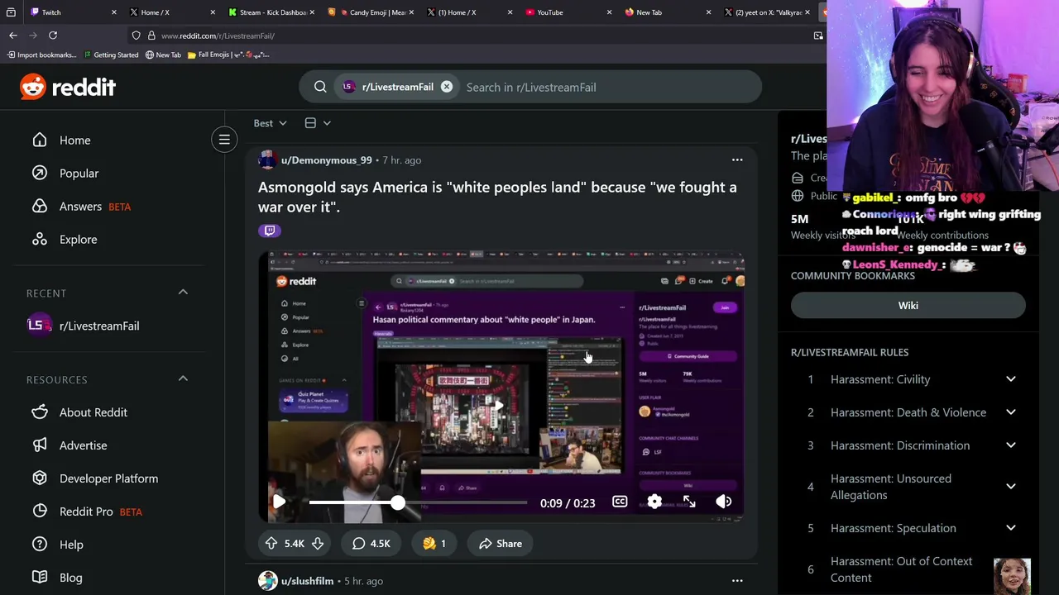Open the Asmongold white peoples land post title
The width and height of the screenshot is (1059, 595).
[x=497, y=197]
